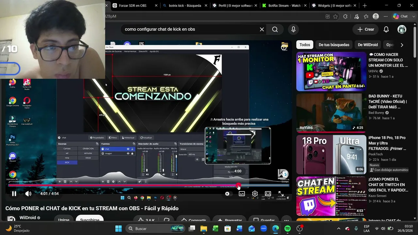Click the YouTube search magnifier button
Viewport: 418px width, 235px height.
point(275,29)
